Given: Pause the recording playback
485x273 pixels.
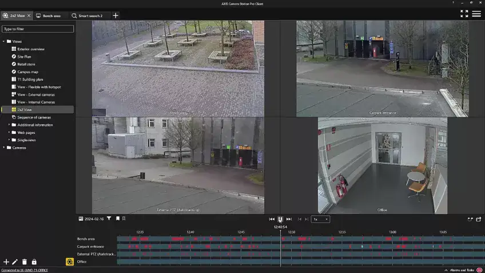Looking at the screenshot, I should pyautogui.click(x=280, y=219).
